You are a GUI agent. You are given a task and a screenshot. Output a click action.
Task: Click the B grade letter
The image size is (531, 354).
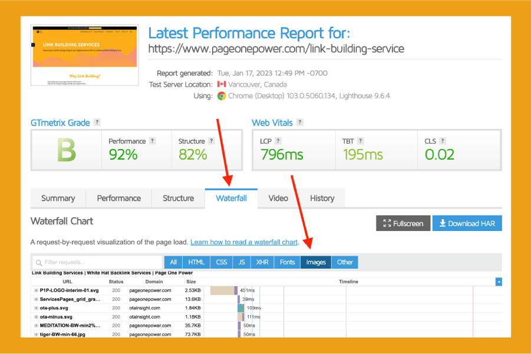[67, 150]
